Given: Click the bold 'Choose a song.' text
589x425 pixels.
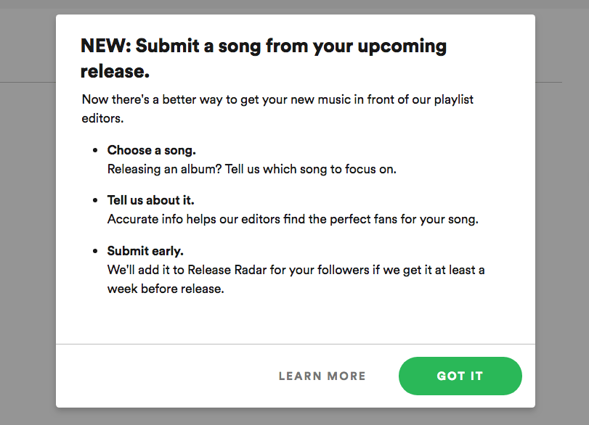Looking at the screenshot, I should tap(152, 150).
